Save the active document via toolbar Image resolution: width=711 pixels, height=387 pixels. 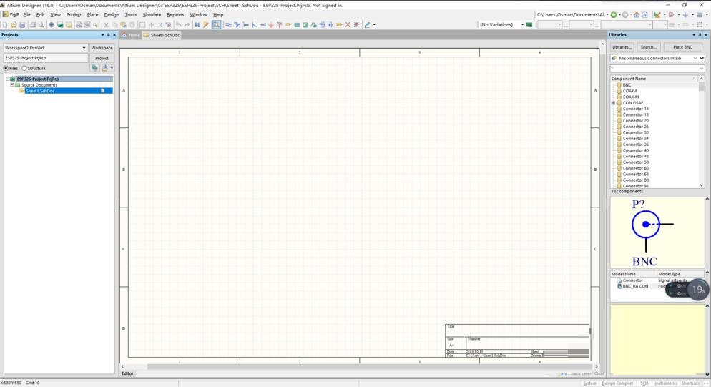coord(22,25)
